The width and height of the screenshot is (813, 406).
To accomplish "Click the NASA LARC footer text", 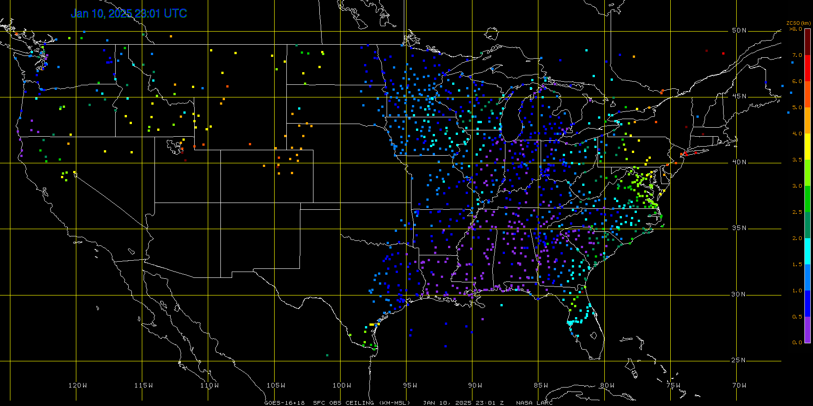I will pos(534,403).
